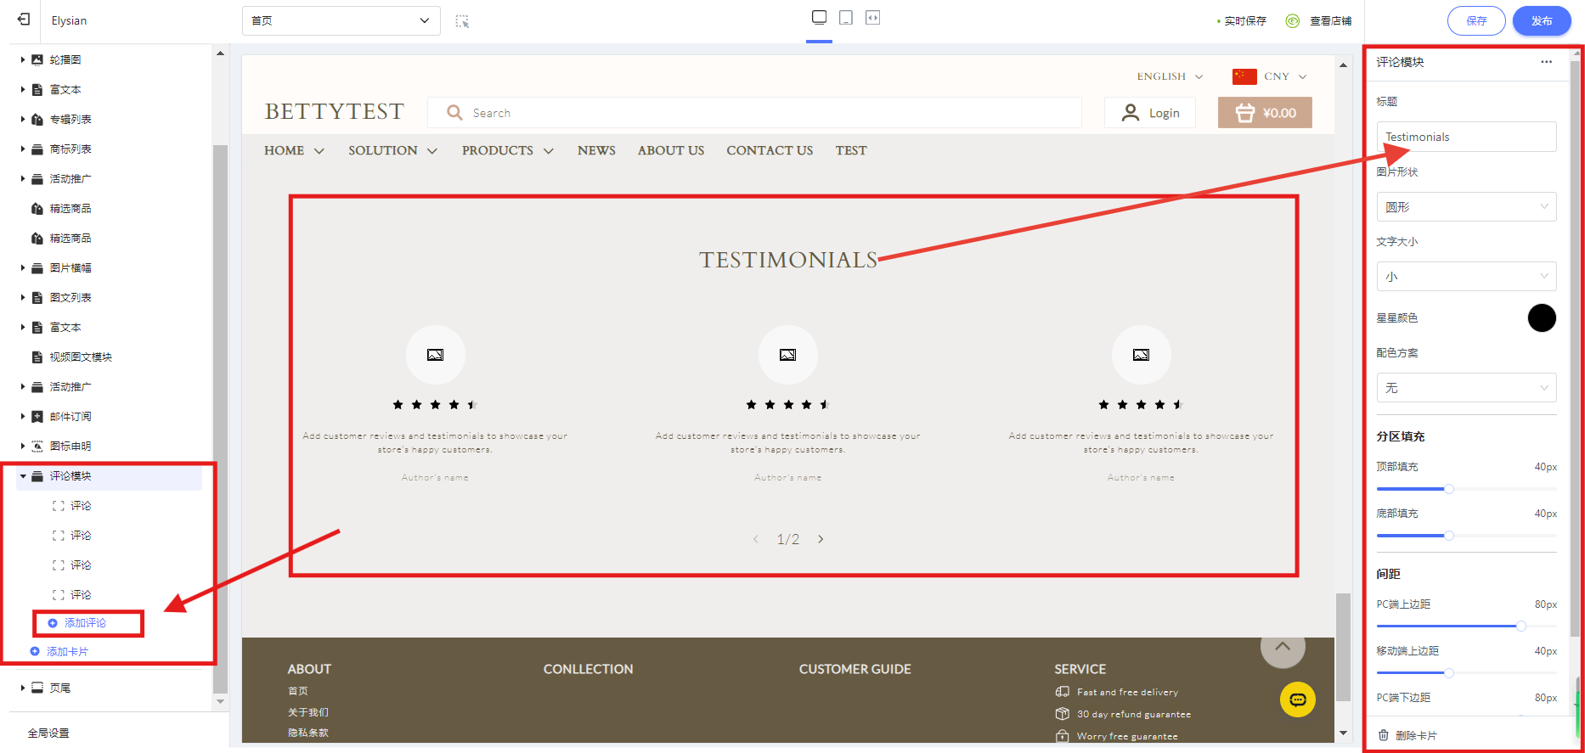Click the 添加评论 link
Viewport: 1585px width, 753px height.
tap(85, 623)
